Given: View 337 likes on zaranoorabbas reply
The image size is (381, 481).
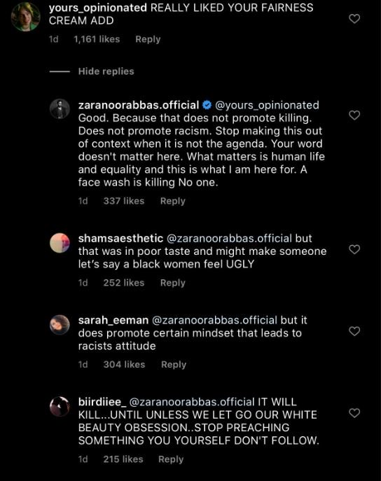Looking at the screenshot, I should pyautogui.click(x=124, y=201).
